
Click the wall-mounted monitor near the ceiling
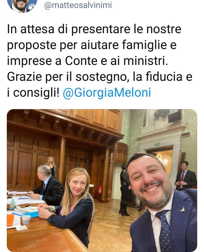point(175,116)
